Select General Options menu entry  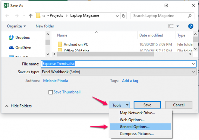click(140, 127)
